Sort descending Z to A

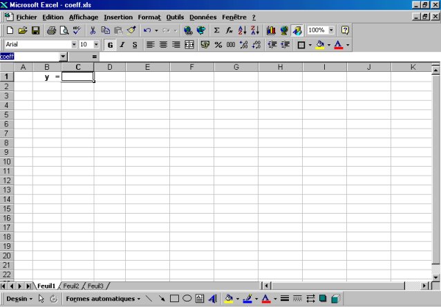tap(255, 30)
